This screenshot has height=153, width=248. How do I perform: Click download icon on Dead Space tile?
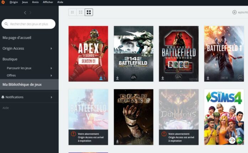[x=118, y=141]
